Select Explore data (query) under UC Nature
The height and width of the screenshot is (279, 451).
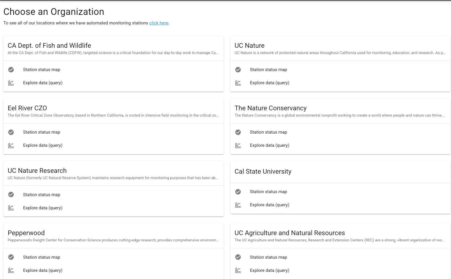[270, 83]
